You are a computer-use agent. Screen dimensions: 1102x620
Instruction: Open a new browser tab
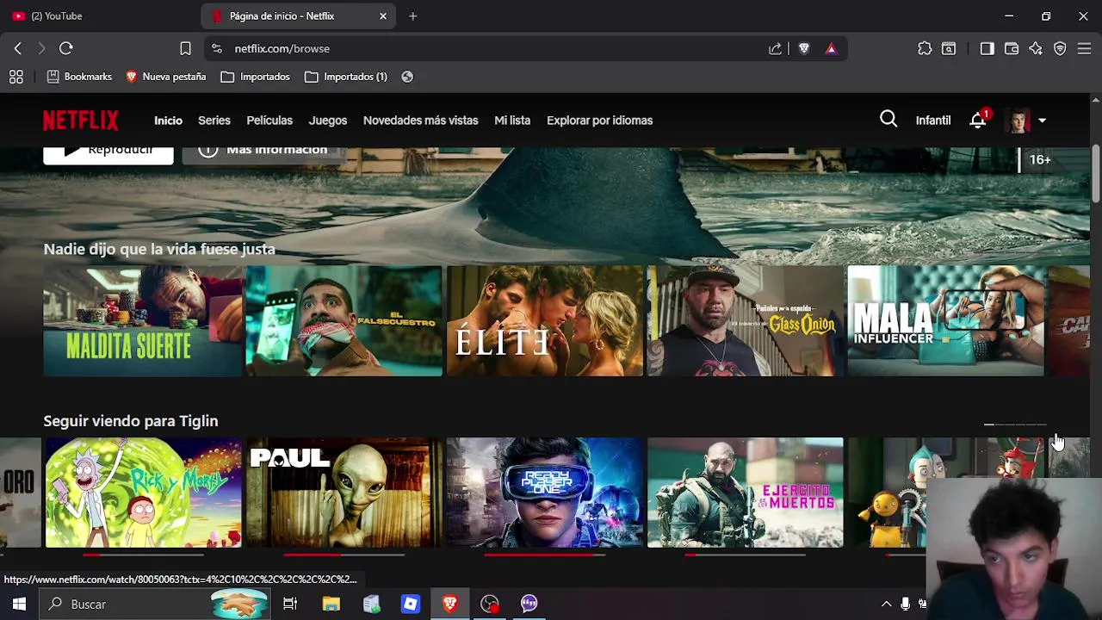click(x=412, y=16)
